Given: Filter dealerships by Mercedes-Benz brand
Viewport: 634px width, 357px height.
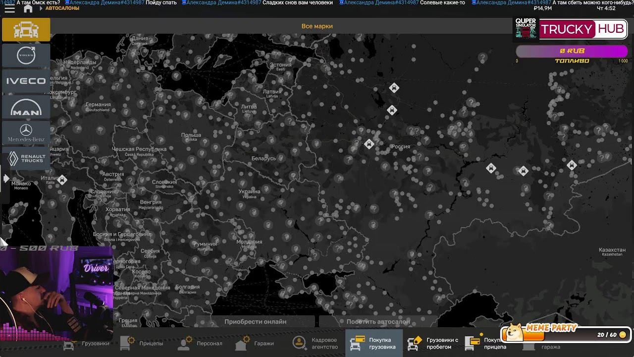Looking at the screenshot, I should click(x=26, y=132).
